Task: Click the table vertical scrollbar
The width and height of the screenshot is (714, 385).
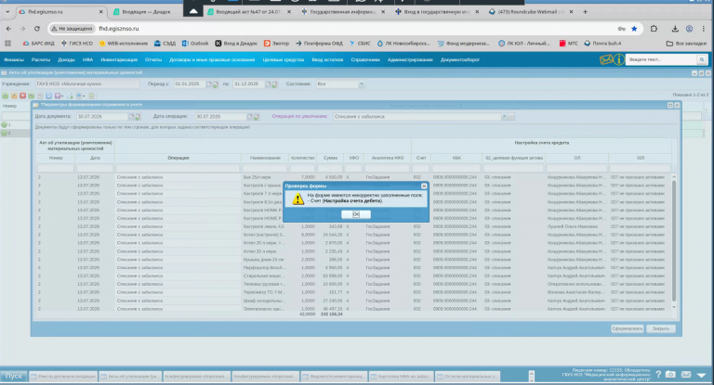Action: pos(674,240)
